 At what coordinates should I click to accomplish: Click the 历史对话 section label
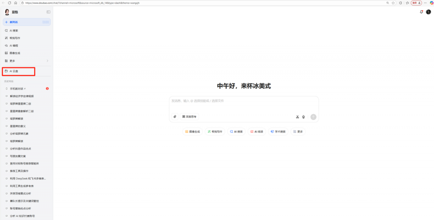[x=9, y=81]
